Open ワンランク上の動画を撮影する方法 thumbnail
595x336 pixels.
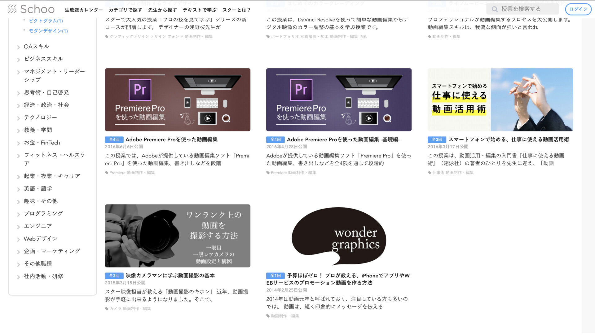point(178,236)
